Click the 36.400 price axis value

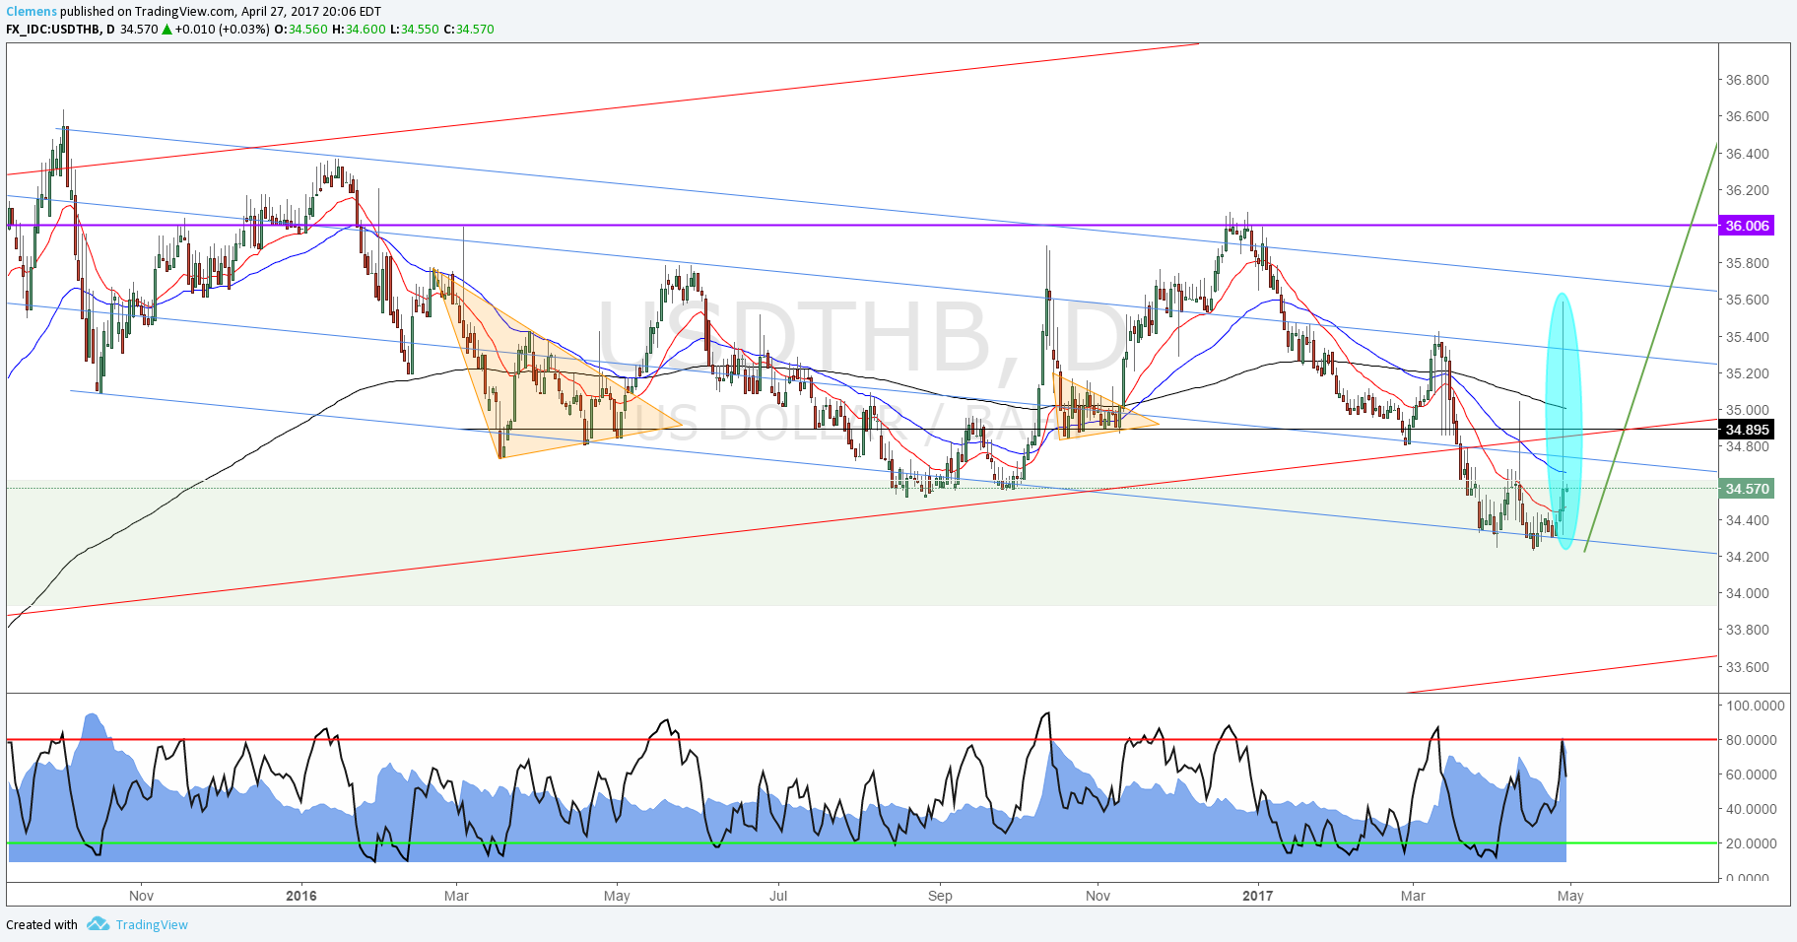[x=1747, y=154]
